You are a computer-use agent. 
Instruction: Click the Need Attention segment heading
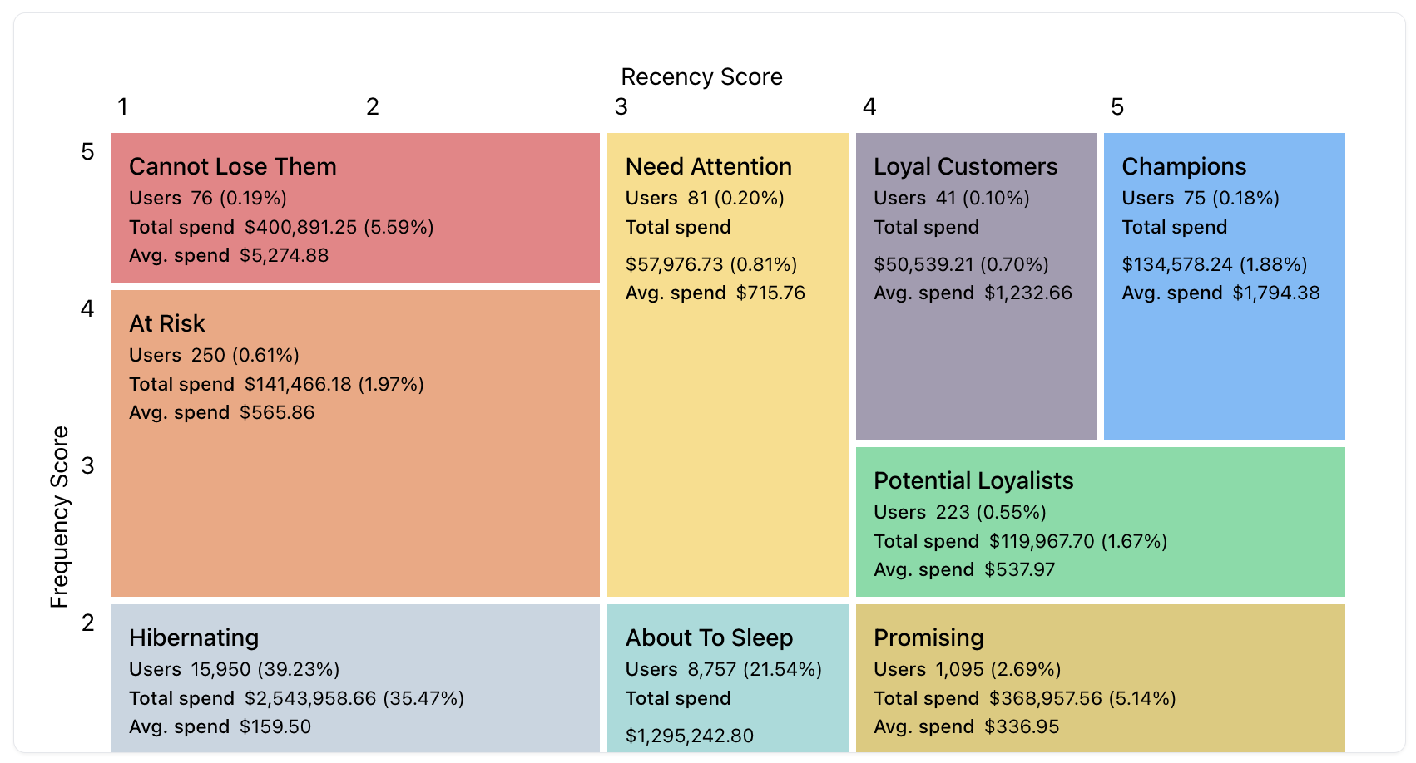point(708,167)
